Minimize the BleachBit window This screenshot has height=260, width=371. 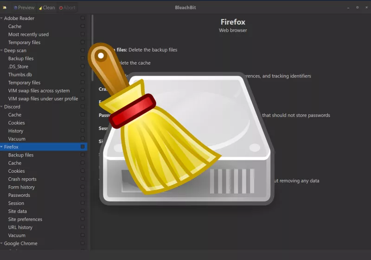348,7
